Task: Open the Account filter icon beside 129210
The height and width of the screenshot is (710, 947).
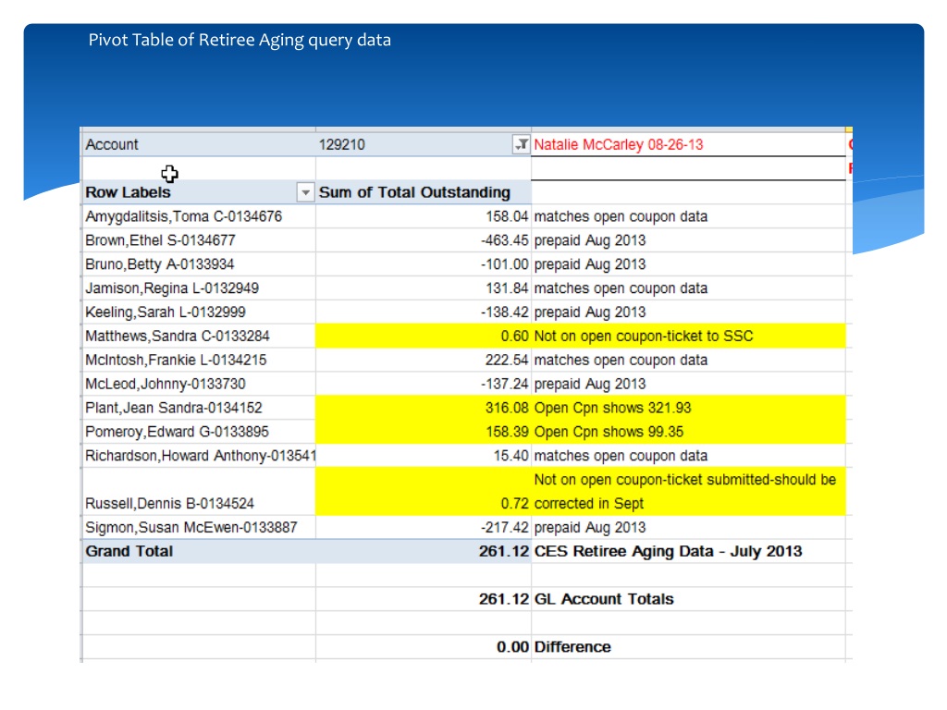Action: pos(521,144)
